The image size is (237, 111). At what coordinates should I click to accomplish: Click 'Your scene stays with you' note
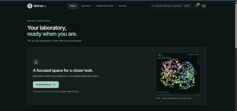click(56, 91)
